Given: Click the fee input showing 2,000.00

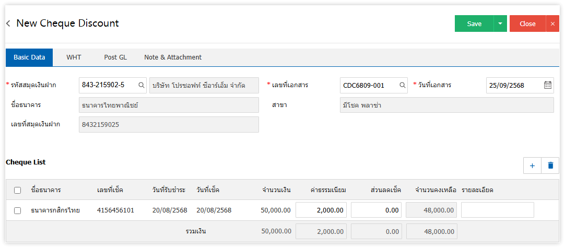Looking at the screenshot, I should (x=321, y=210).
